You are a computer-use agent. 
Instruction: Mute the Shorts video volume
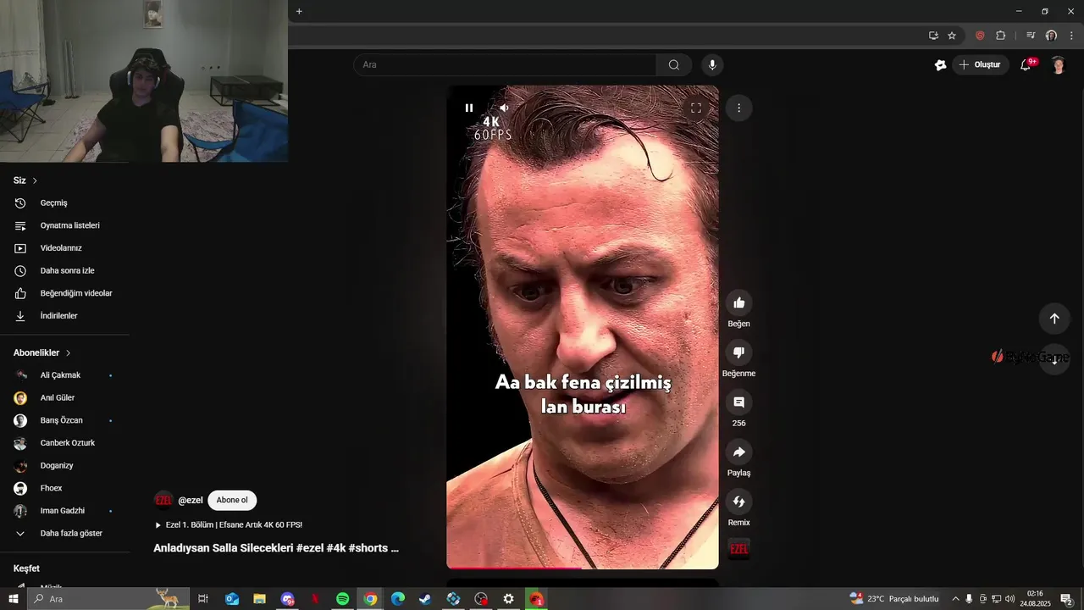[x=504, y=108]
